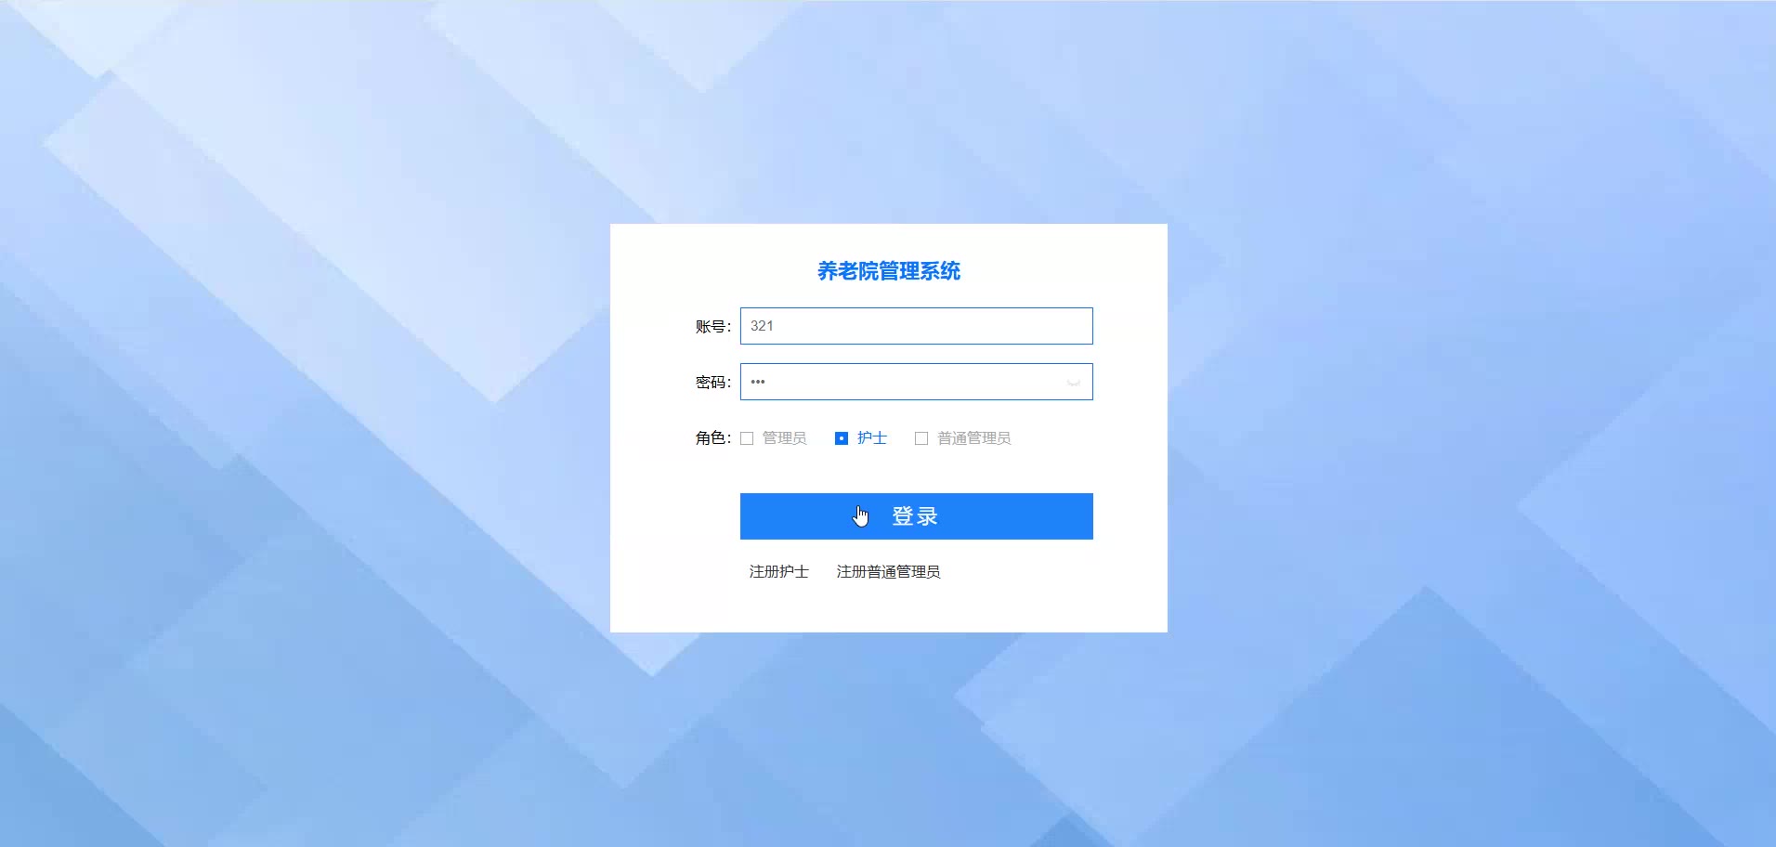The height and width of the screenshot is (847, 1776).
Task: Click the 管理员 role label text
Action: [784, 438]
